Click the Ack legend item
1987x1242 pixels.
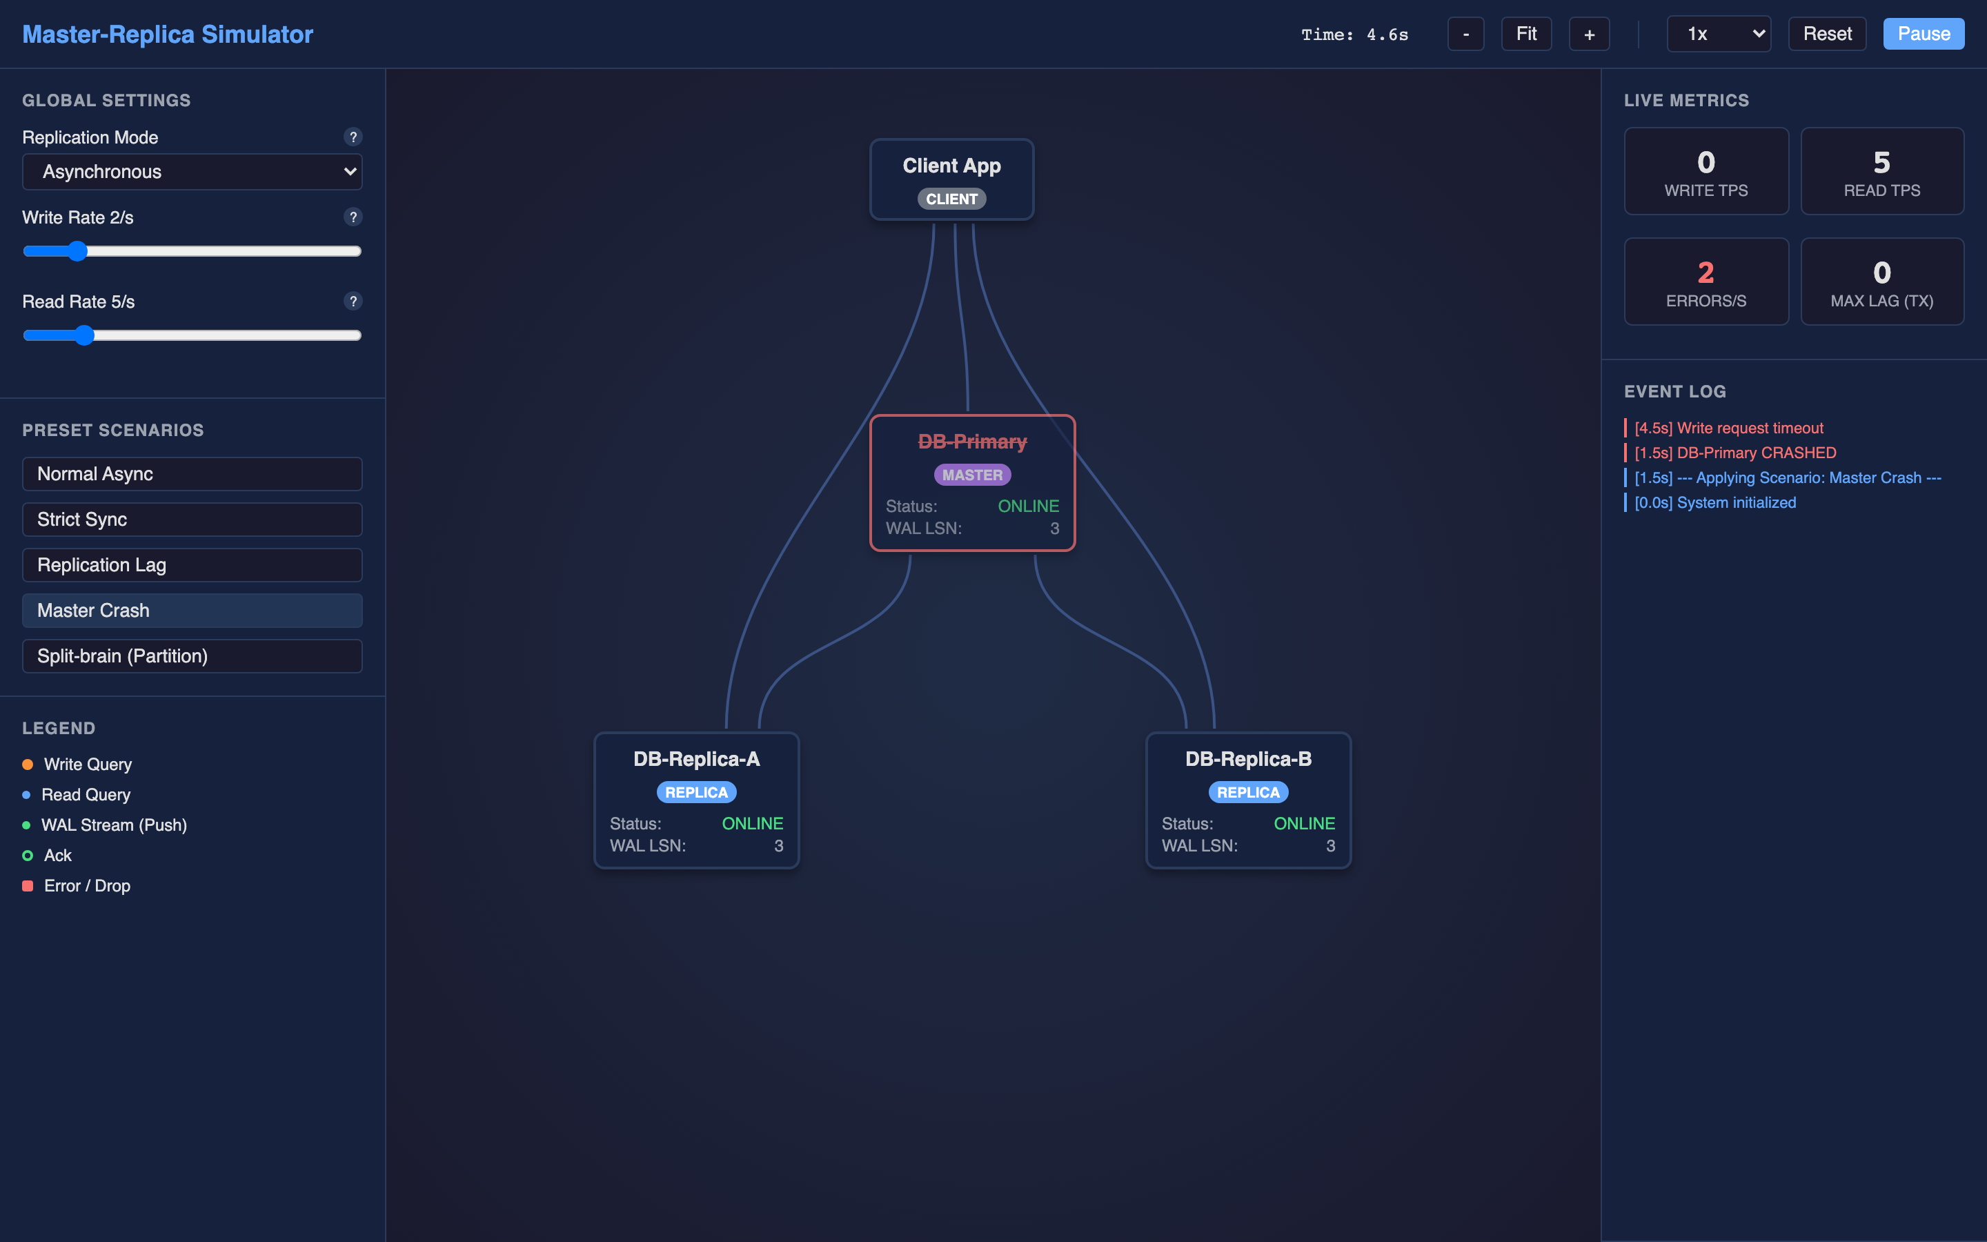coord(47,856)
